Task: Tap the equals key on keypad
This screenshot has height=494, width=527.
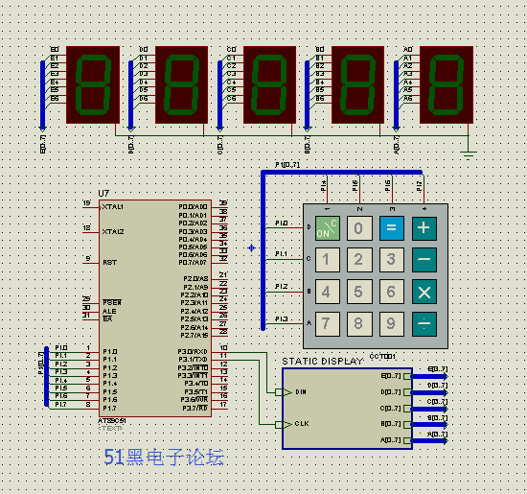Action: click(x=392, y=228)
